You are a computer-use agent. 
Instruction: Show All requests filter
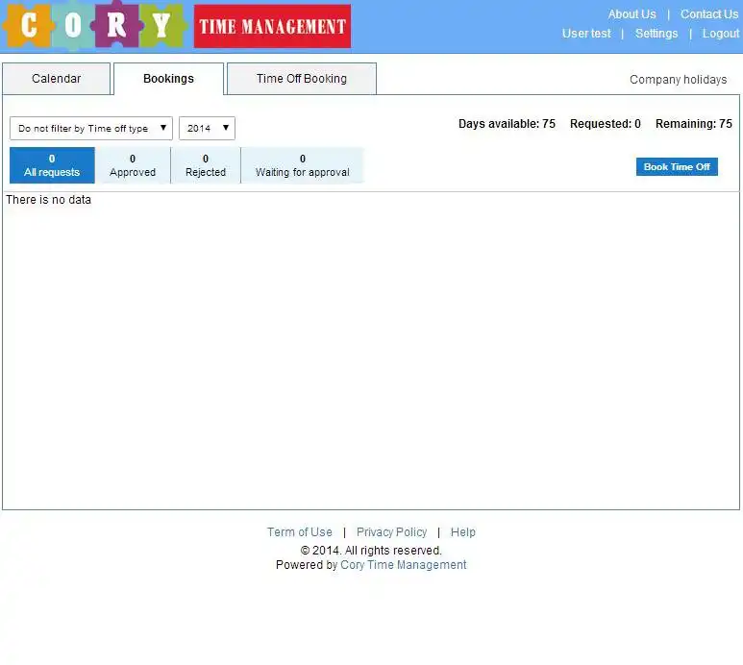coord(52,165)
